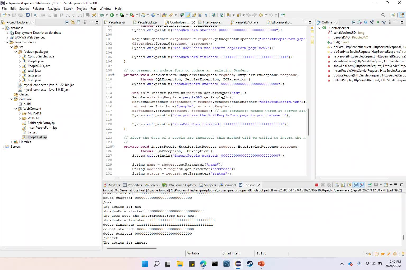The image size is (406, 270).
Task: Select ControlServlet.java in Project Explorer
Action: click(x=41, y=56)
